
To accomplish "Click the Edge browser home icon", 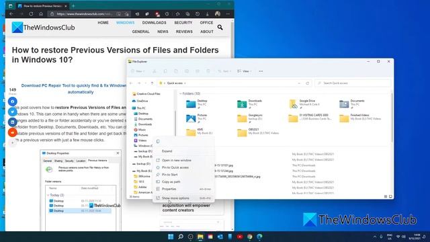I will click(x=41, y=13).
